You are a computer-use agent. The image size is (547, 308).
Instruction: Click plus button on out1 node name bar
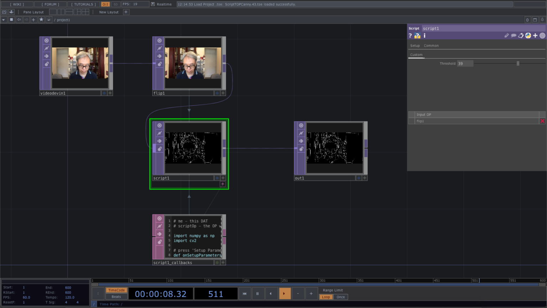click(x=365, y=178)
